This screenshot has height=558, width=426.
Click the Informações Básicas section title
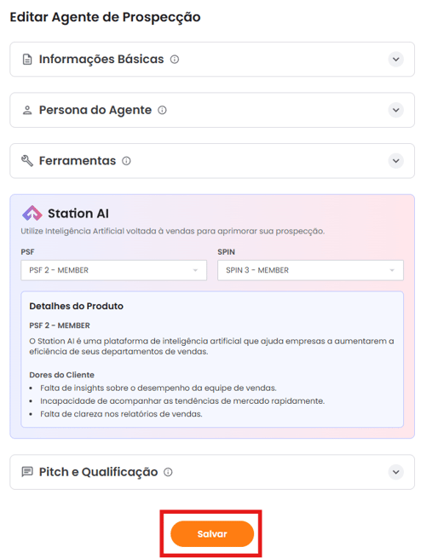click(x=101, y=60)
